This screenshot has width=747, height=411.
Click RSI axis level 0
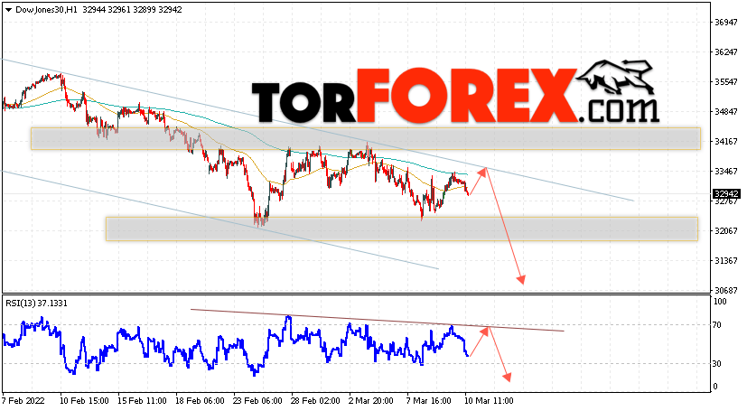pos(715,387)
